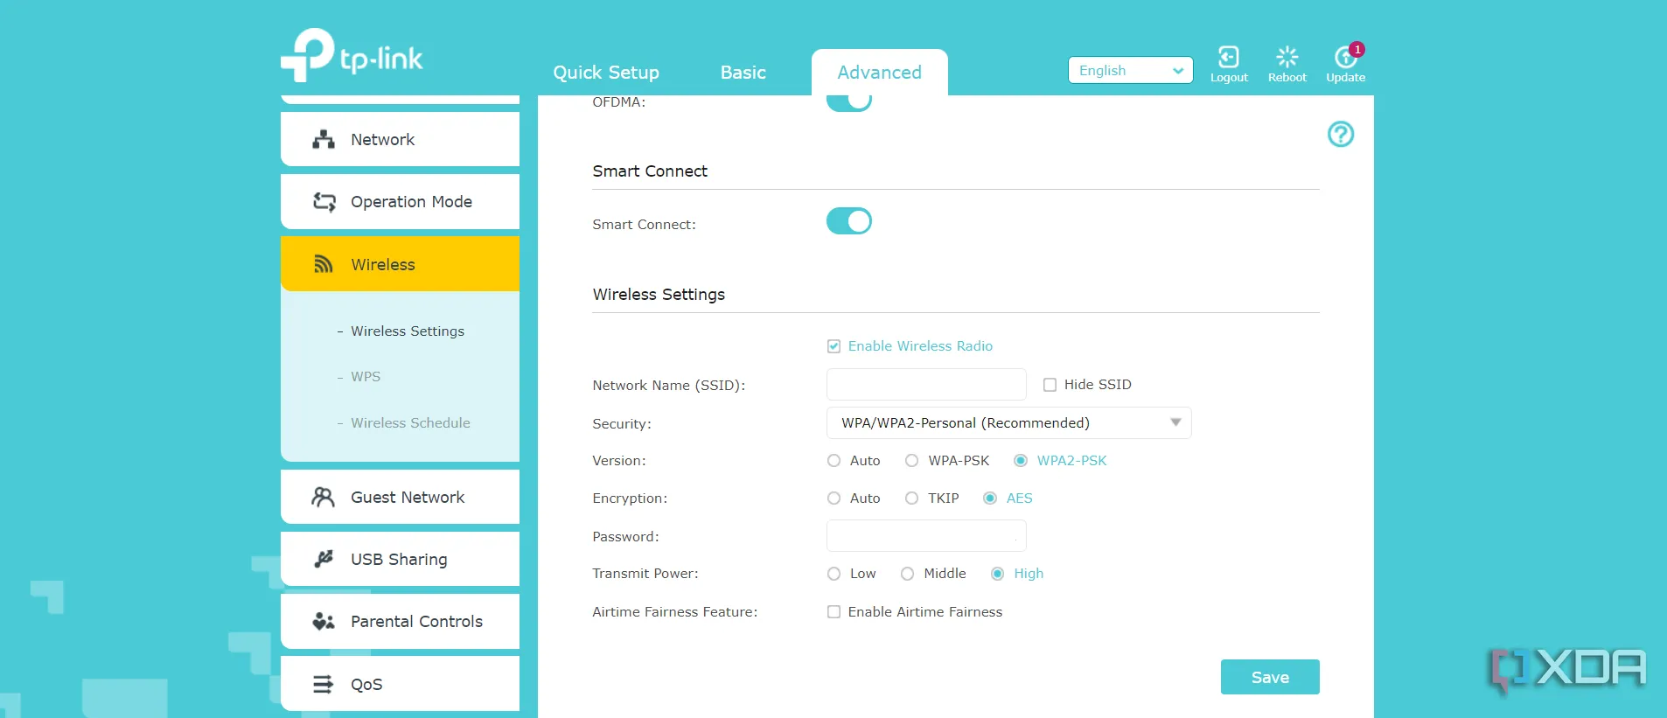Open USB Sharing menu label
The image size is (1667, 718).
[x=400, y=559]
